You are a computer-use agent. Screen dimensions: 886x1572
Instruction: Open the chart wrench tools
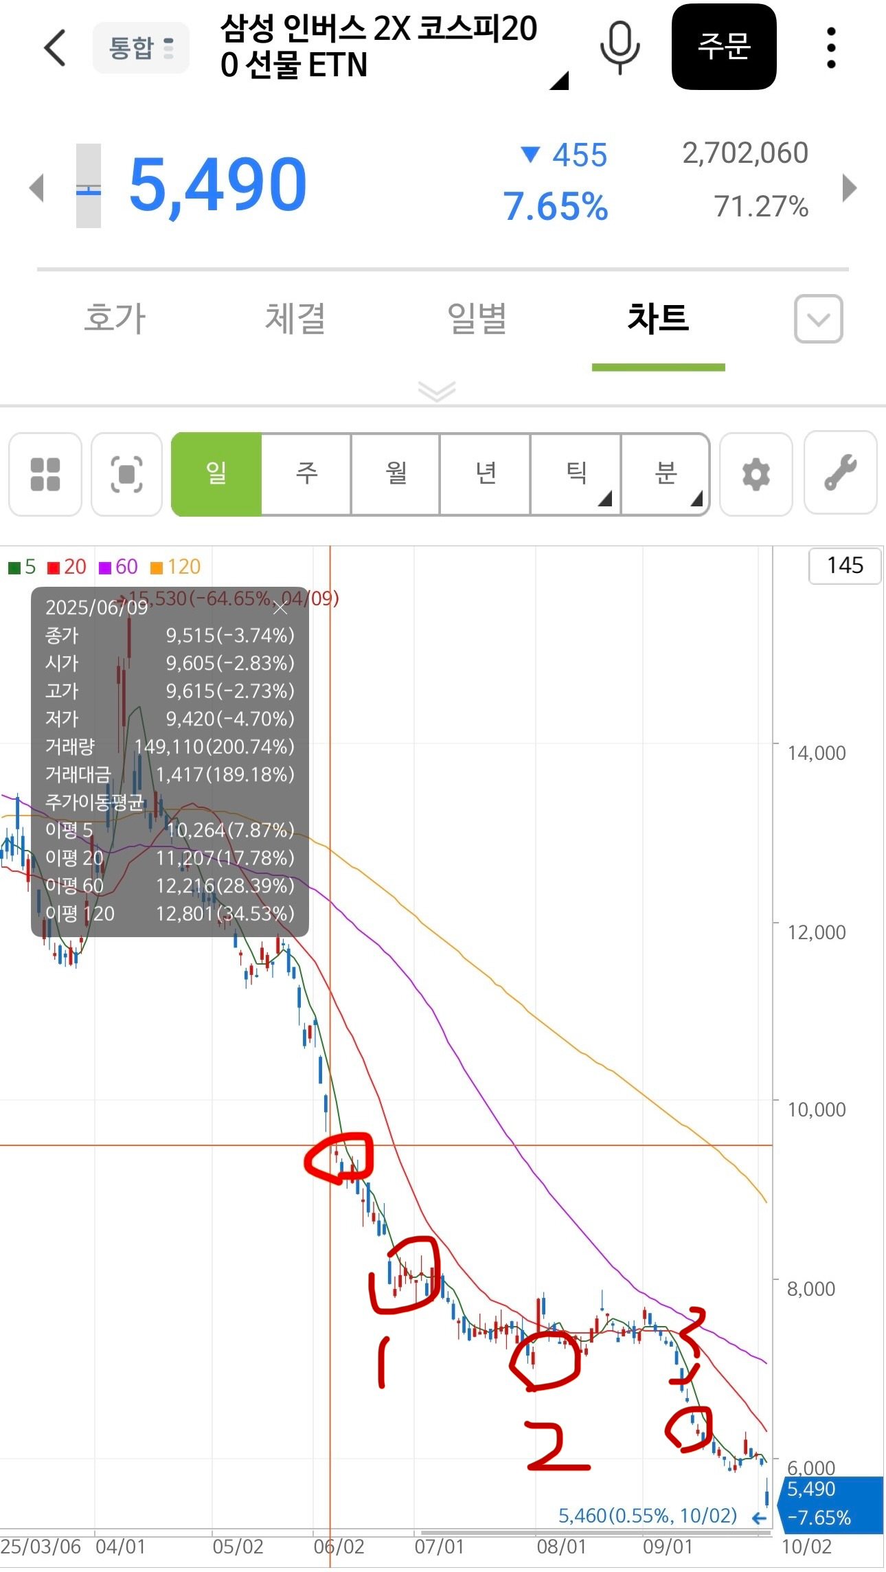840,473
